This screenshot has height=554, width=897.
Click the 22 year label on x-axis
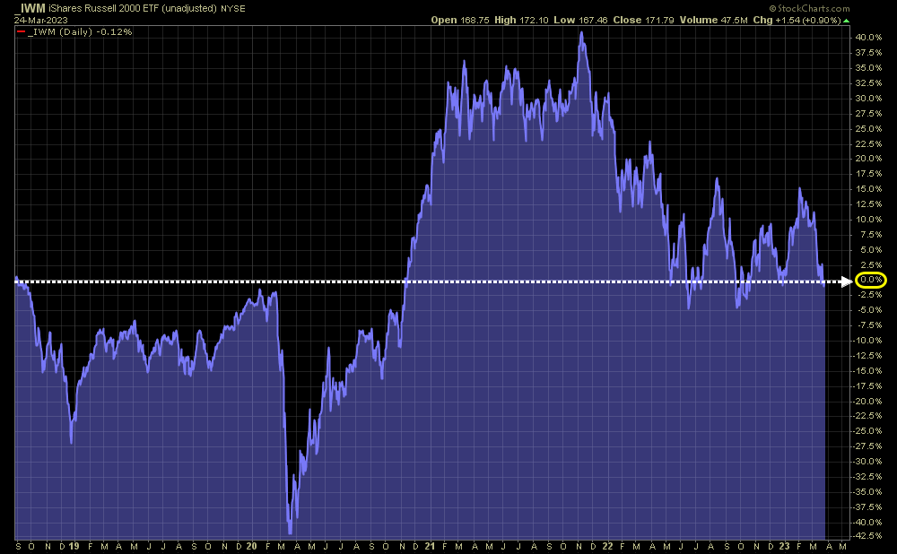tap(607, 547)
